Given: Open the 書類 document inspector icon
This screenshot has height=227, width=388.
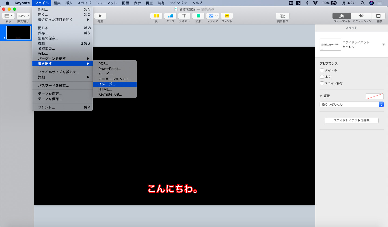Looking at the screenshot, I should 379,16.
